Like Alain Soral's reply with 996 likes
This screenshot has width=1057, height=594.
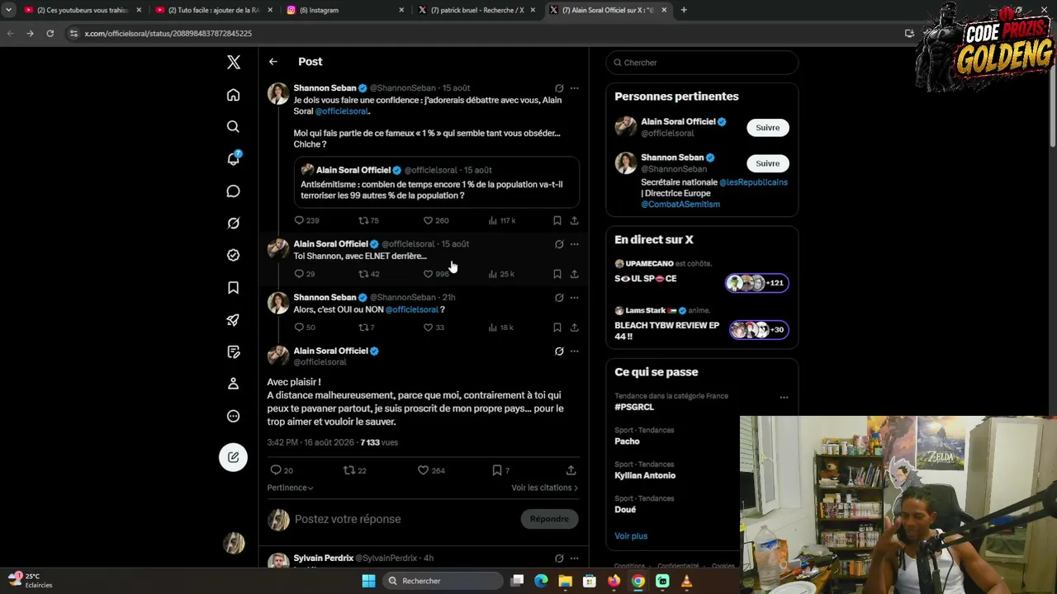(x=436, y=274)
